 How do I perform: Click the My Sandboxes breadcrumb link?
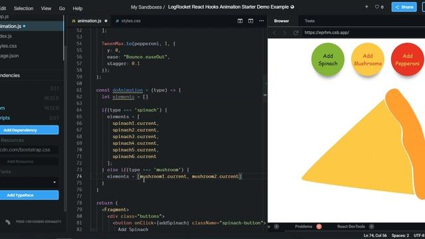(146, 7)
